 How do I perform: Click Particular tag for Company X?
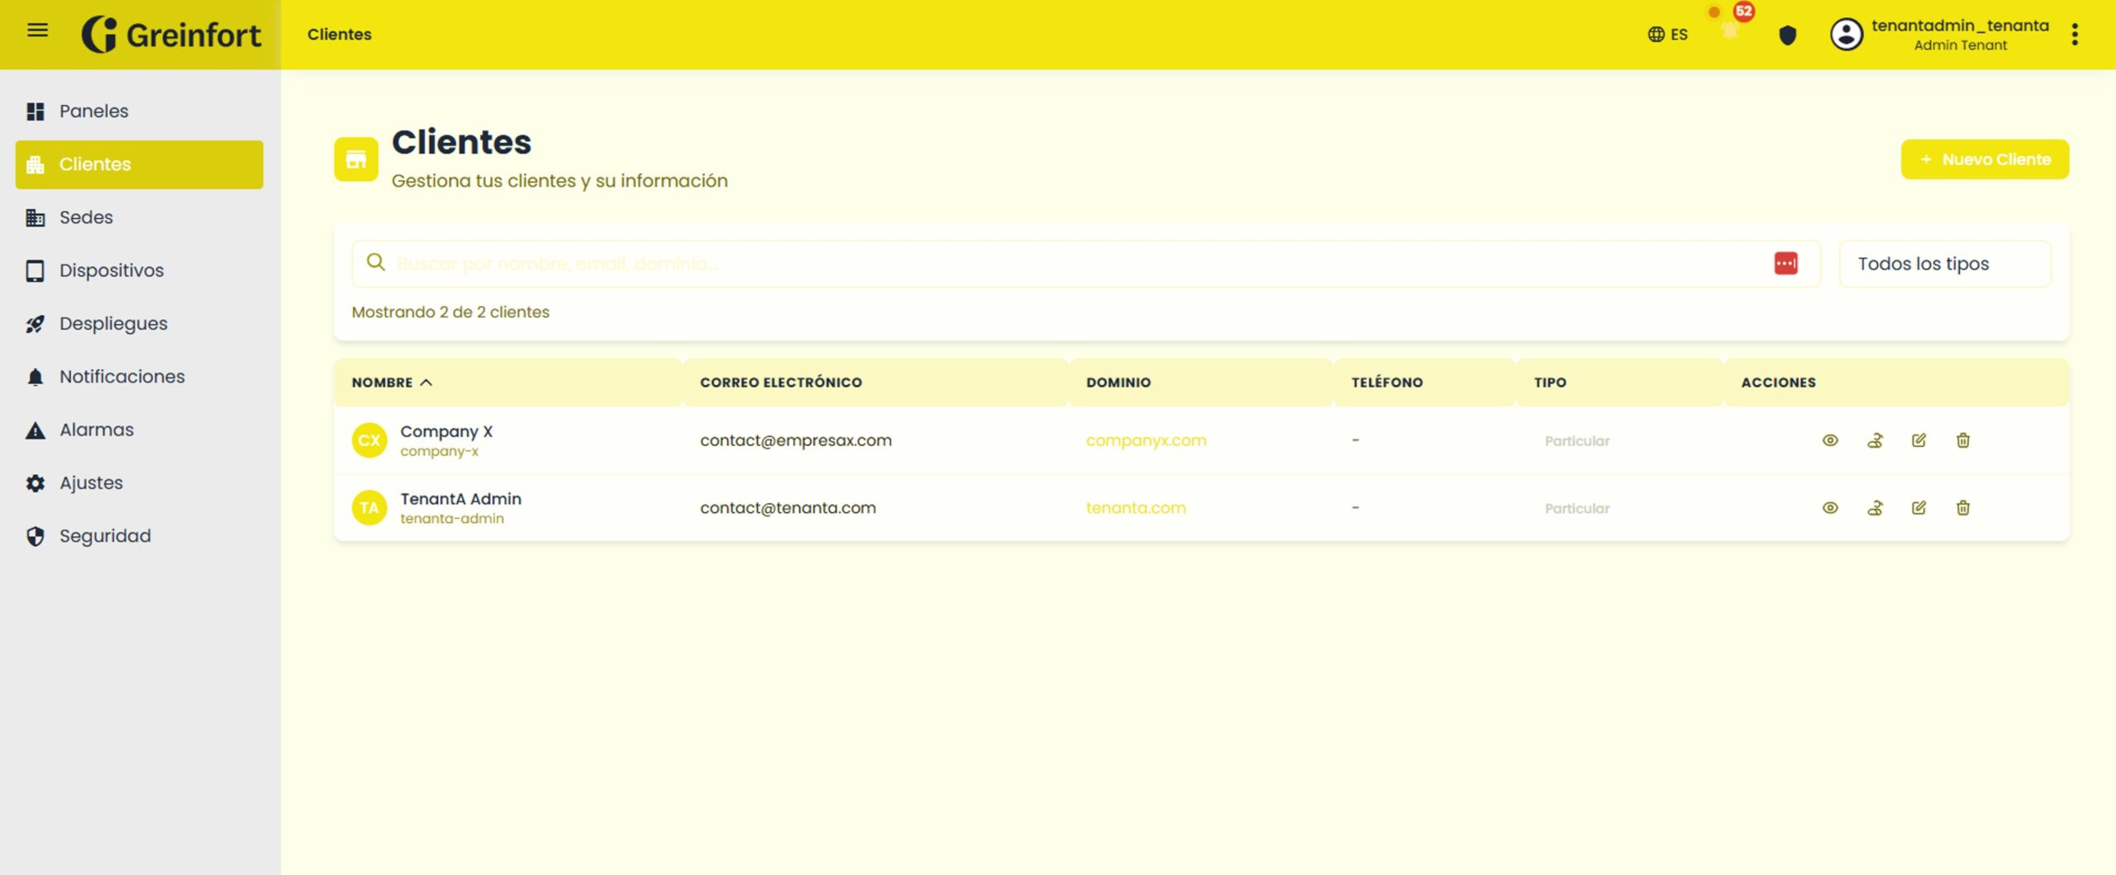click(x=1577, y=441)
